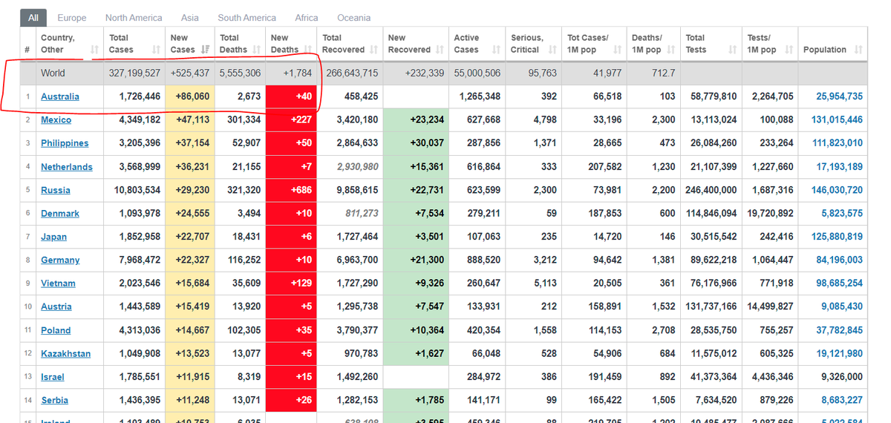Show the Oceania tab

point(353,18)
